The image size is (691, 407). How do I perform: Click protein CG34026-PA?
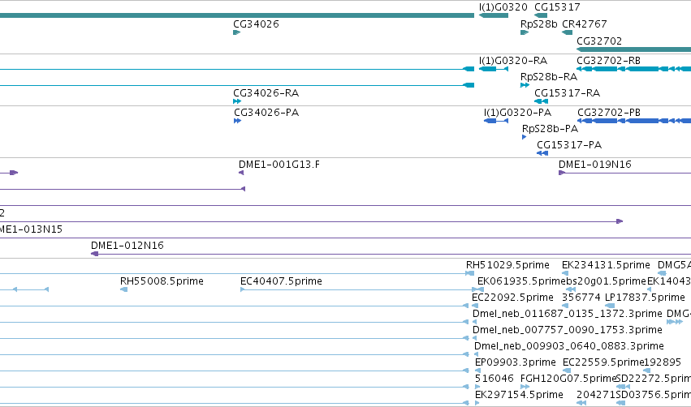tap(266, 112)
